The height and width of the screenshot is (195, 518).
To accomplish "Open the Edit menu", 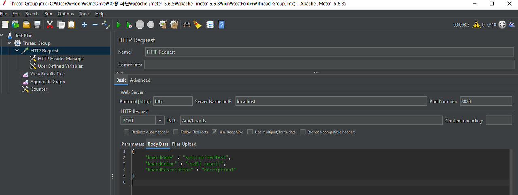I will pos(16,14).
